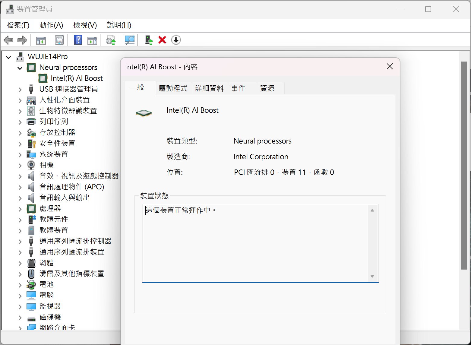
Task: Click the 監視器 monitor icon
Action: click(31, 306)
